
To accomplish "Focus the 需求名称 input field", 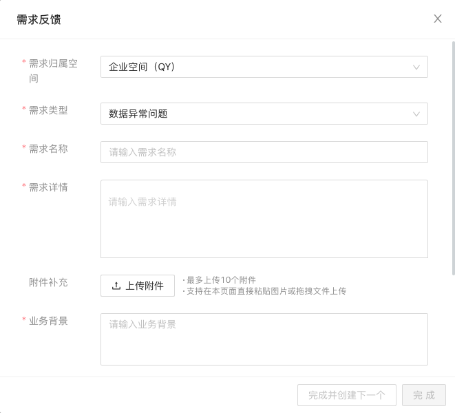I will 264,152.
